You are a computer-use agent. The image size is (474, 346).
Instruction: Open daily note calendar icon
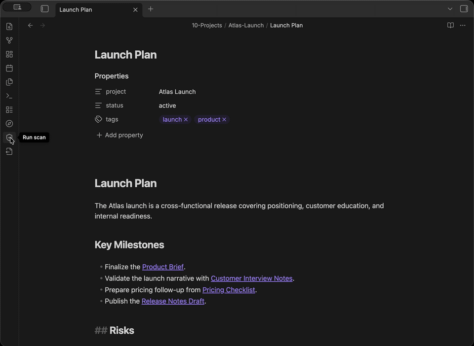(x=9, y=68)
